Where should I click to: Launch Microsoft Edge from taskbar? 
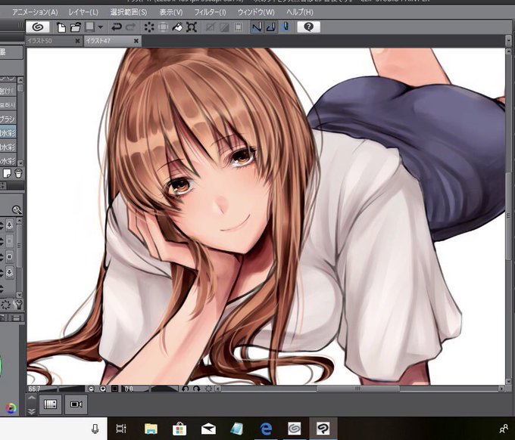[x=266, y=429]
